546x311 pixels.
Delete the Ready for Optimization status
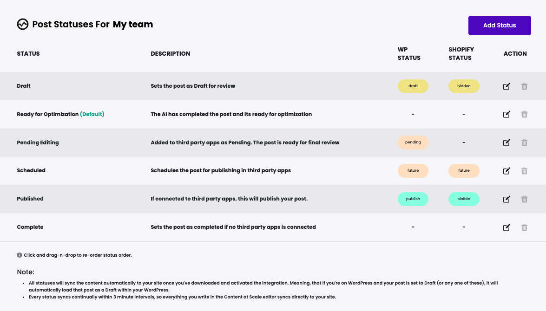524,114
